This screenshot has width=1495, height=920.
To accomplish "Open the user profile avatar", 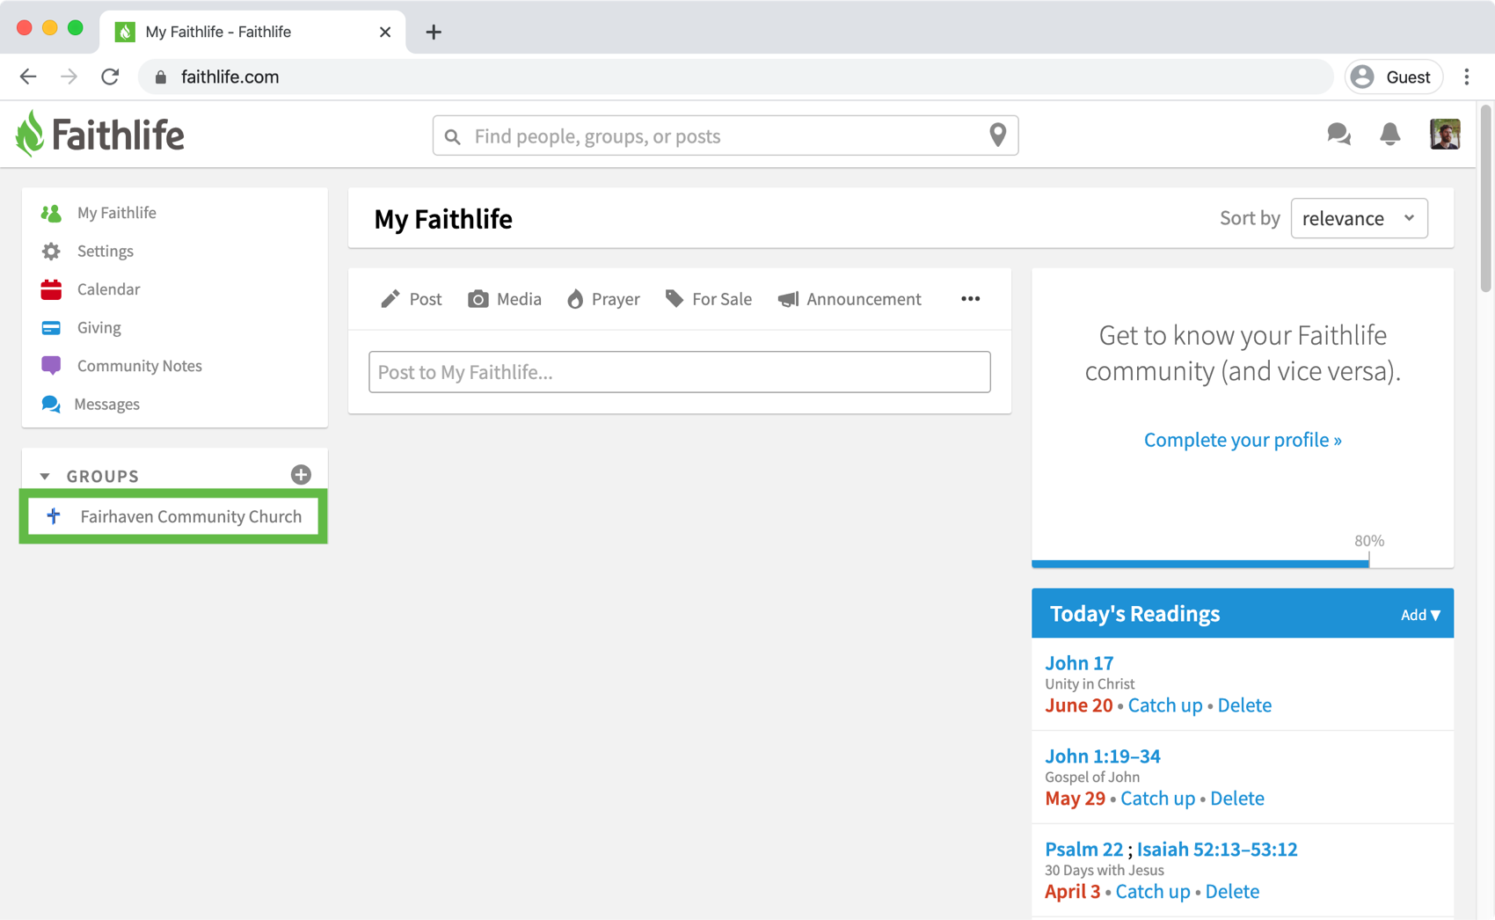I will (1445, 135).
